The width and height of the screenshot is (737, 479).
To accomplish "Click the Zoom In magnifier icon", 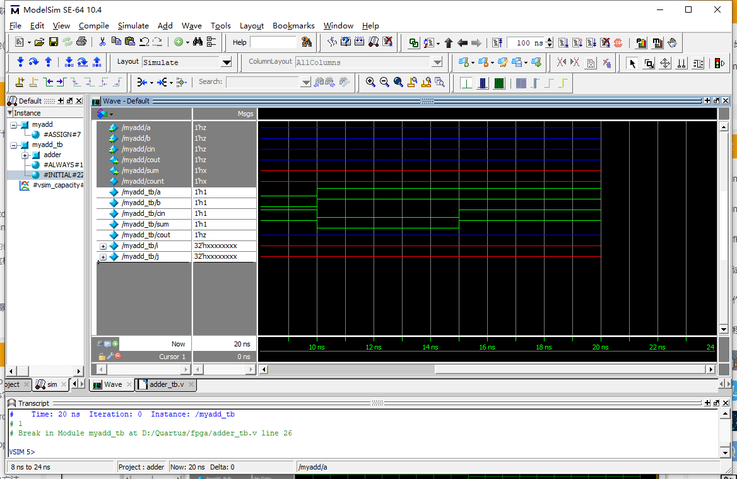I will [370, 82].
